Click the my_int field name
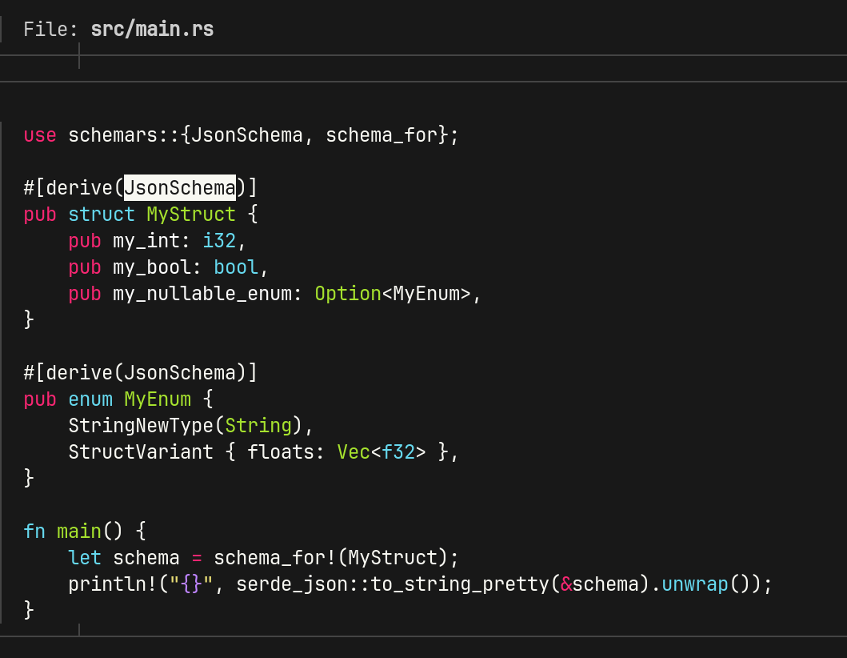The height and width of the screenshot is (658, 847). click(x=144, y=240)
